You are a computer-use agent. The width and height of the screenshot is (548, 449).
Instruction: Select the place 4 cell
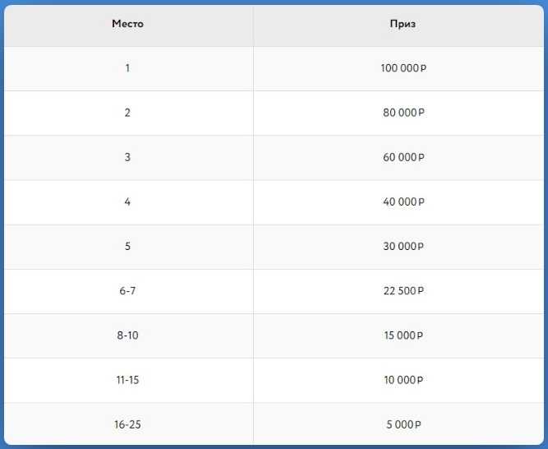tap(127, 201)
